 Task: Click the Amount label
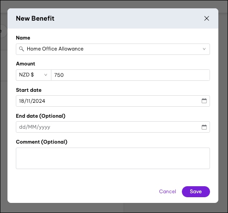[x=25, y=64]
